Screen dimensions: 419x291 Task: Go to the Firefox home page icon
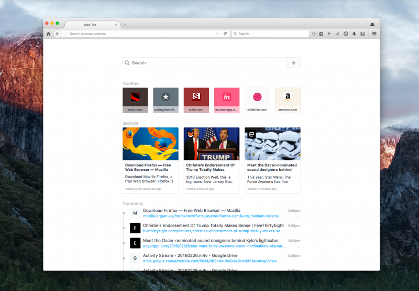pyautogui.click(x=48, y=34)
